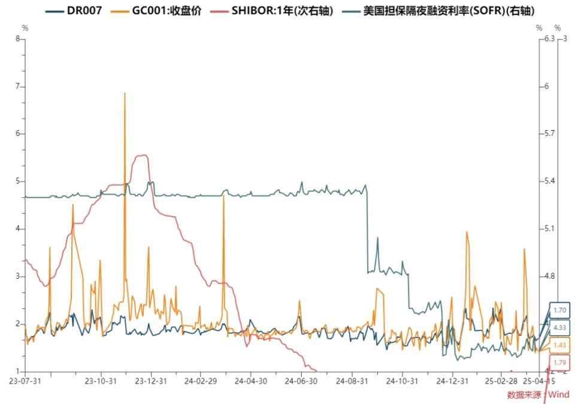The width and height of the screenshot is (575, 404).
Task: Click the right axis value 5.1
Action: [x=549, y=228]
